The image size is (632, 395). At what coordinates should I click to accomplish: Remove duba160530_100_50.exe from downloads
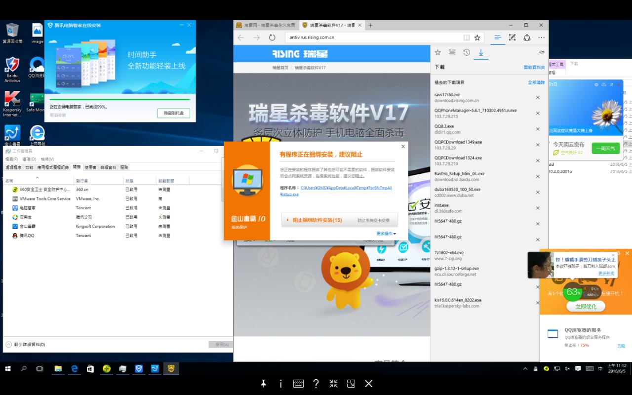(x=538, y=192)
